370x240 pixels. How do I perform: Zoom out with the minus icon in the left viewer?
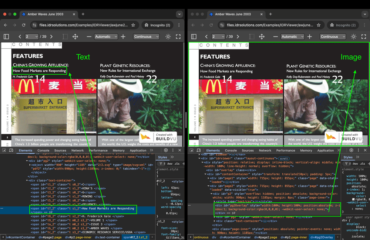click(x=89, y=37)
